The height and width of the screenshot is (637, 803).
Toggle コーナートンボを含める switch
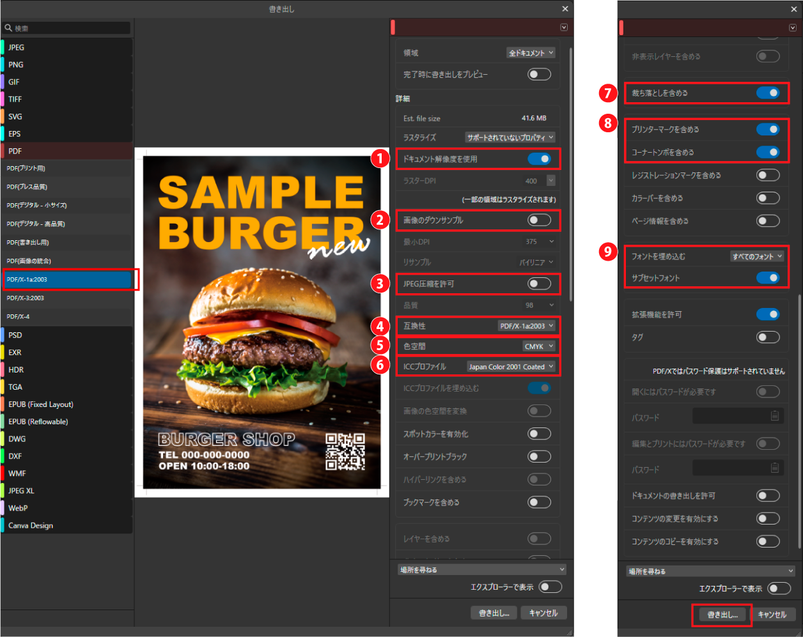pyautogui.click(x=767, y=152)
